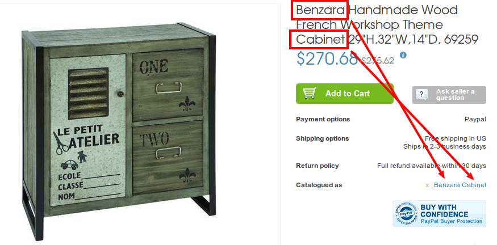The width and height of the screenshot is (497, 245).
Task: Open the Benzara Cabinet catalog link
Action: tap(460, 185)
